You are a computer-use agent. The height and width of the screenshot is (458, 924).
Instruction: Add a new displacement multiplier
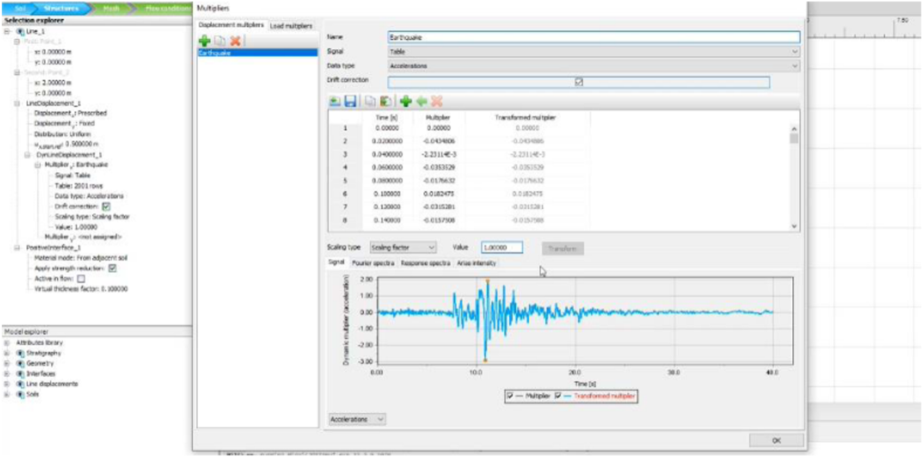pyautogui.click(x=204, y=41)
